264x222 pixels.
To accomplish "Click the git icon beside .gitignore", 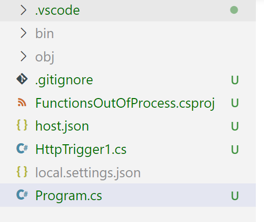I will click(22, 79).
